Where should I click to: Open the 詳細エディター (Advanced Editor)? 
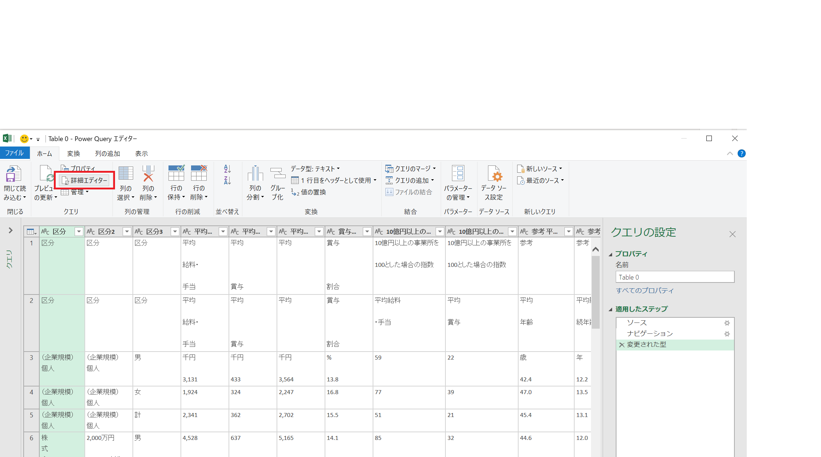point(85,180)
